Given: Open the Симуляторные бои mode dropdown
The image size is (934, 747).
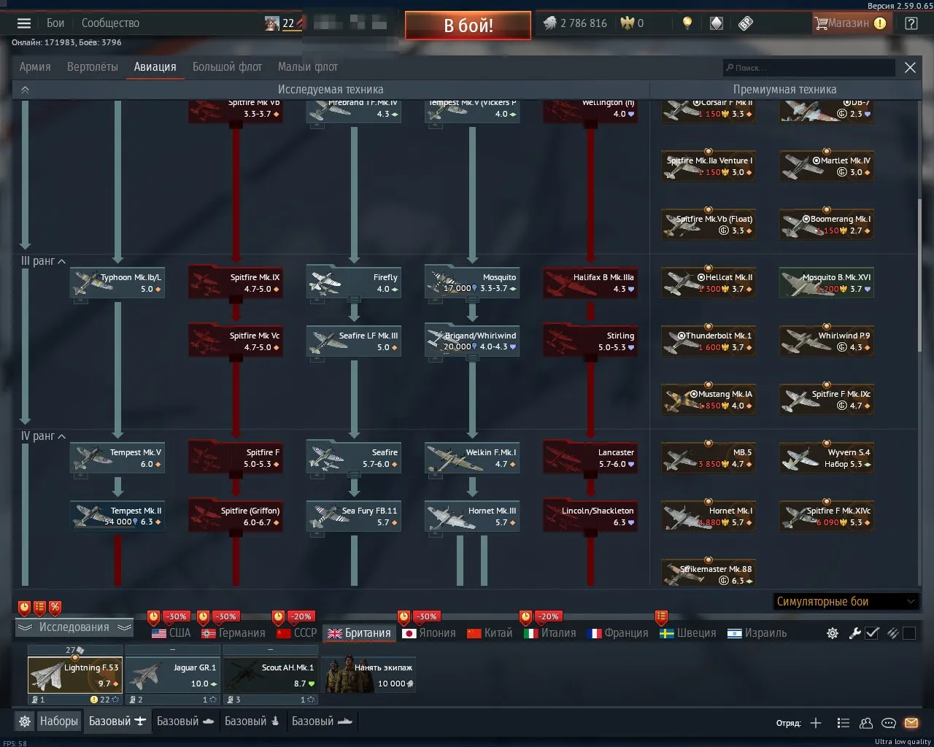Looking at the screenshot, I should [846, 602].
